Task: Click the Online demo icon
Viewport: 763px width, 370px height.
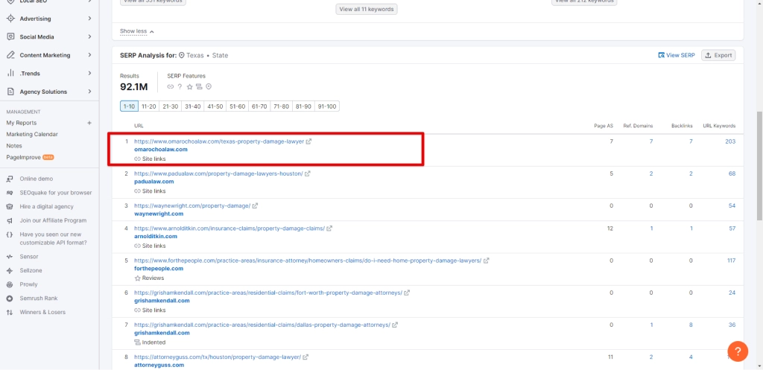Action: 10,179
